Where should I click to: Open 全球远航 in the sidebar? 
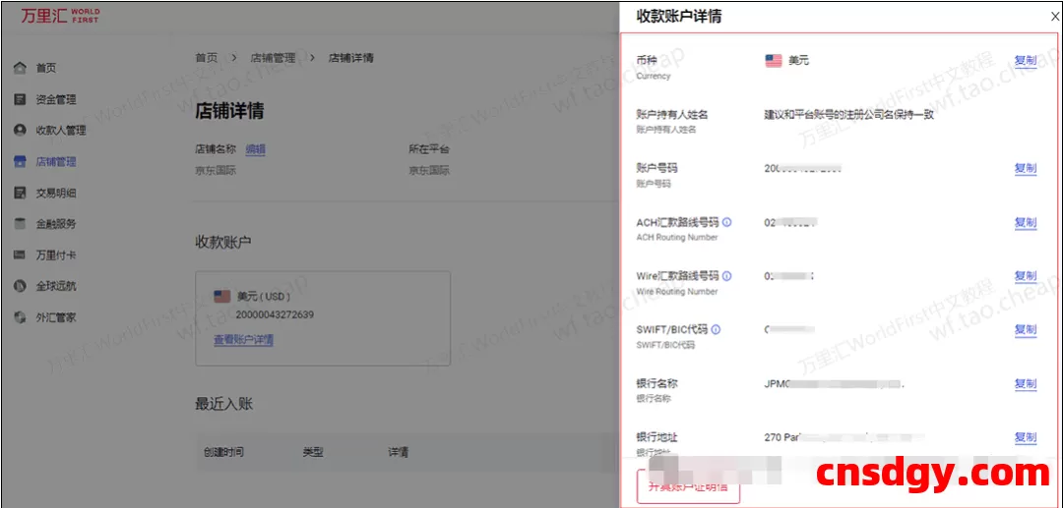click(55, 286)
